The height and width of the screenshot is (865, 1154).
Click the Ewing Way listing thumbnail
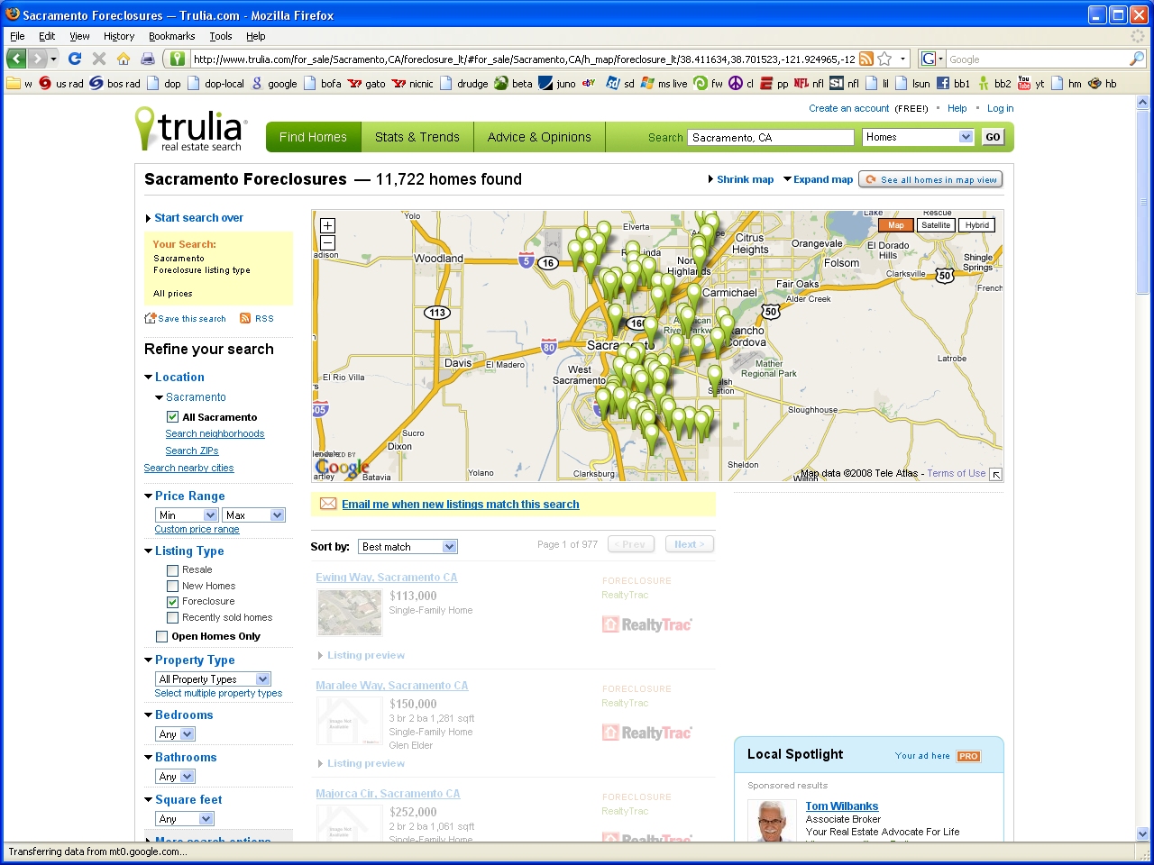coord(350,613)
